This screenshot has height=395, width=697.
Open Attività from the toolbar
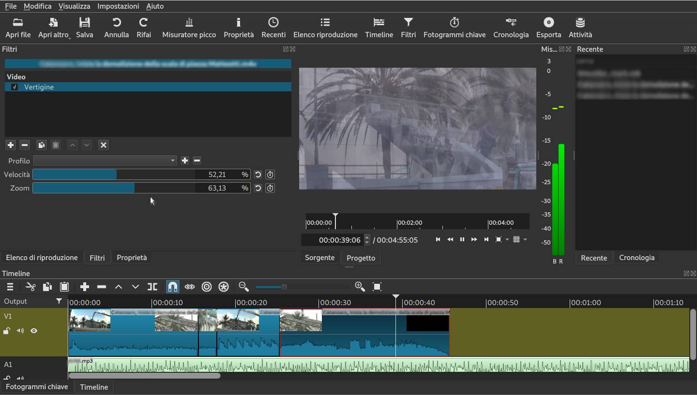pos(580,28)
